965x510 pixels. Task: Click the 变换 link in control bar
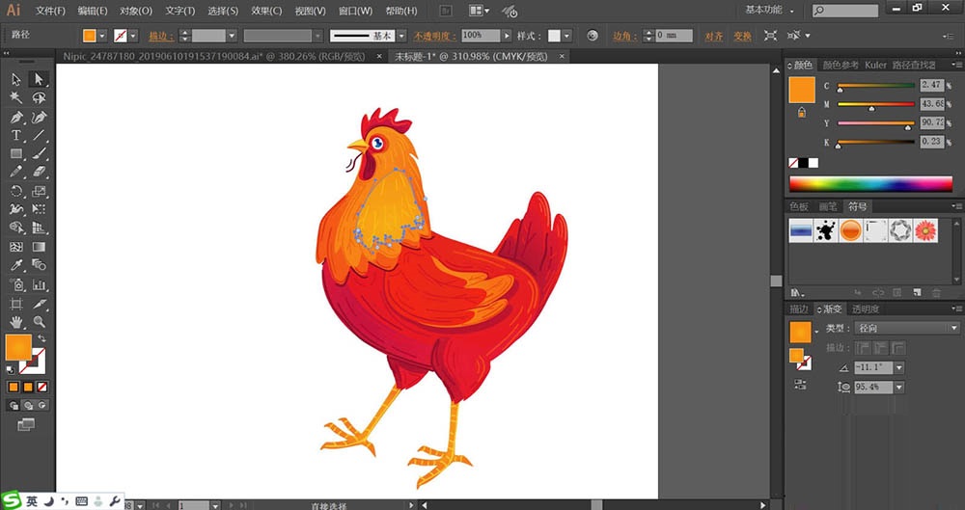741,36
